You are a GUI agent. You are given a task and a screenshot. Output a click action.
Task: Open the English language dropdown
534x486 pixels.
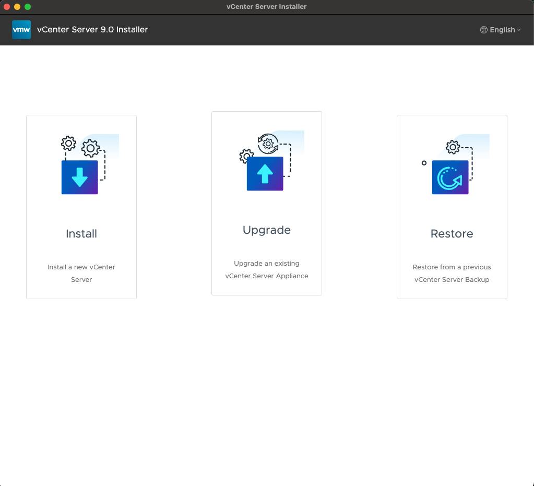click(x=501, y=30)
